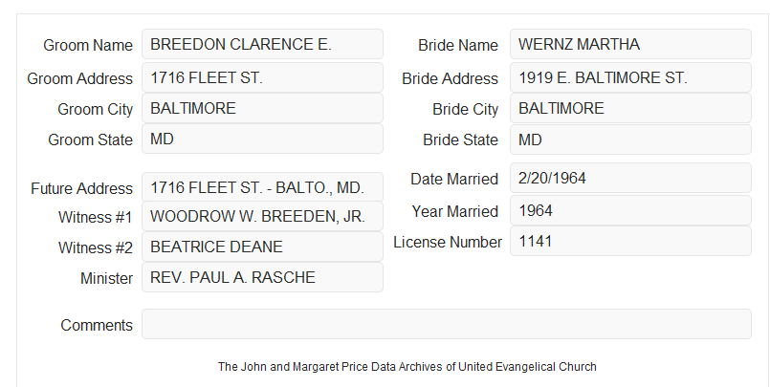Viewport: 770px width, 387px height.
Task: Focus the Year Married 1964 field
Action: click(630, 210)
